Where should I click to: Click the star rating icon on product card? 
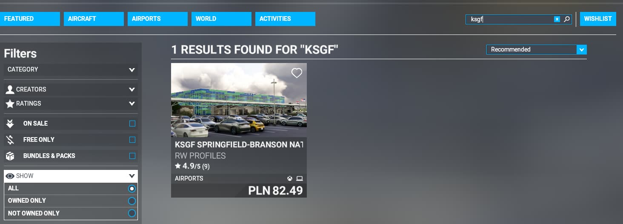click(x=178, y=166)
